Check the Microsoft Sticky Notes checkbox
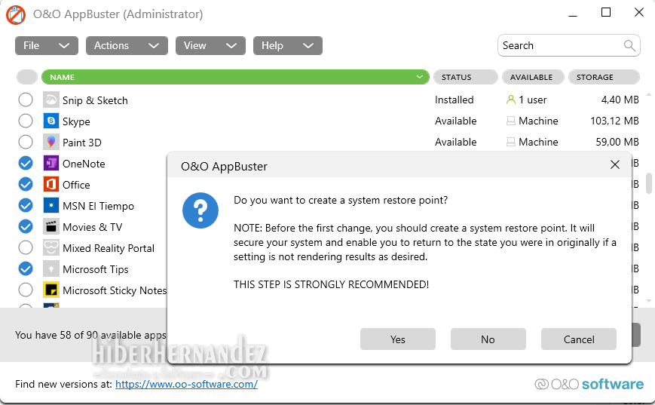The height and width of the screenshot is (405, 655). (26, 290)
